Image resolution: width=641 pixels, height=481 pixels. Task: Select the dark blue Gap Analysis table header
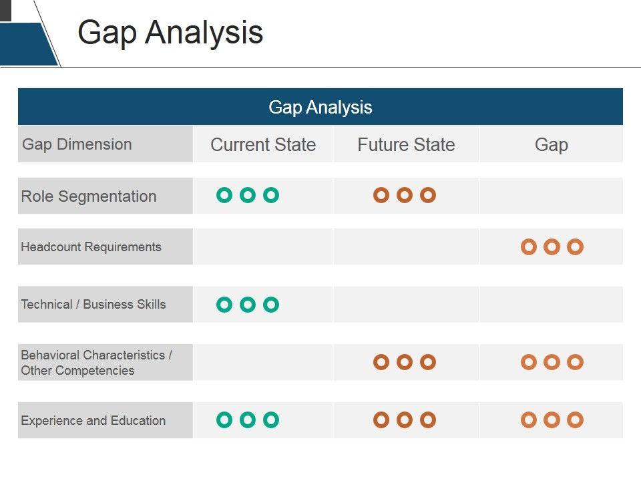click(320, 107)
